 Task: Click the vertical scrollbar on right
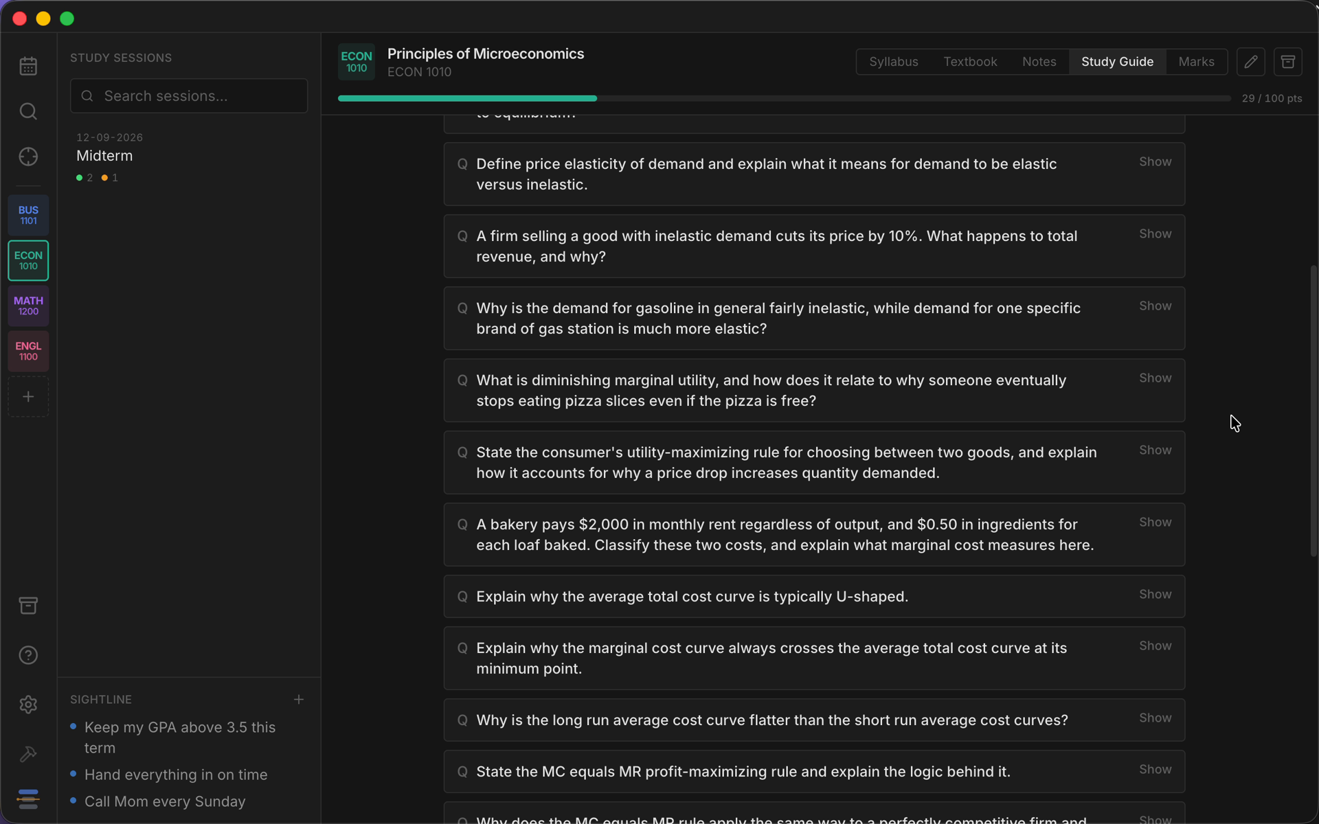tap(1314, 411)
